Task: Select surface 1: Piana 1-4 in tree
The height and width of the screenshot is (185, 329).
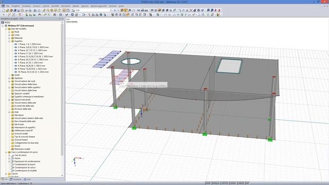Action: pos(29,44)
